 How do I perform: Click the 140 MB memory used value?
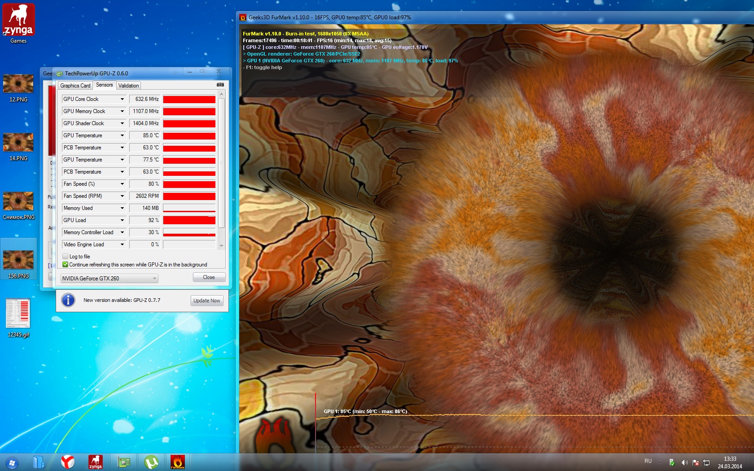(x=145, y=208)
